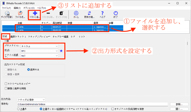Switch to 音声トラック 1 tab
Screen dimensions: 191x112
coord(18,37)
